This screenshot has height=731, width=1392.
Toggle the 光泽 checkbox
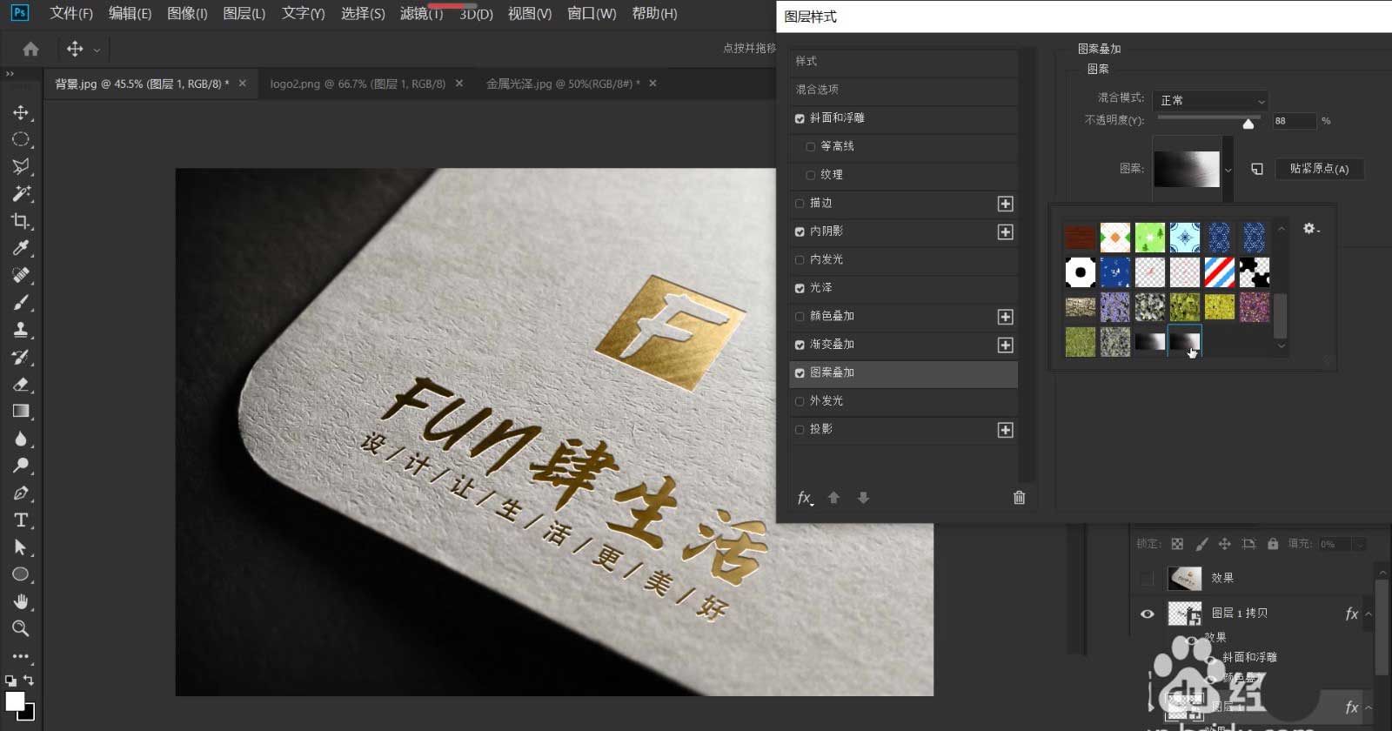(x=800, y=288)
